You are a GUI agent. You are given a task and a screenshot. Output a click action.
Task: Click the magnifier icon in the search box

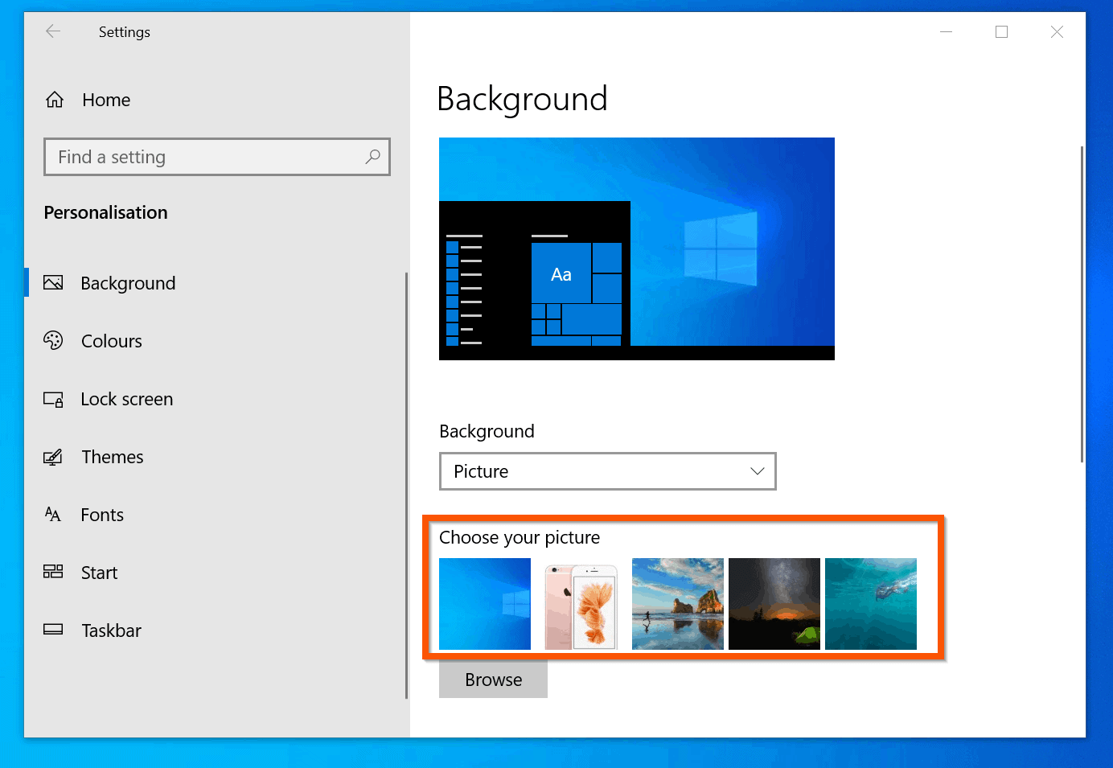(x=372, y=157)
